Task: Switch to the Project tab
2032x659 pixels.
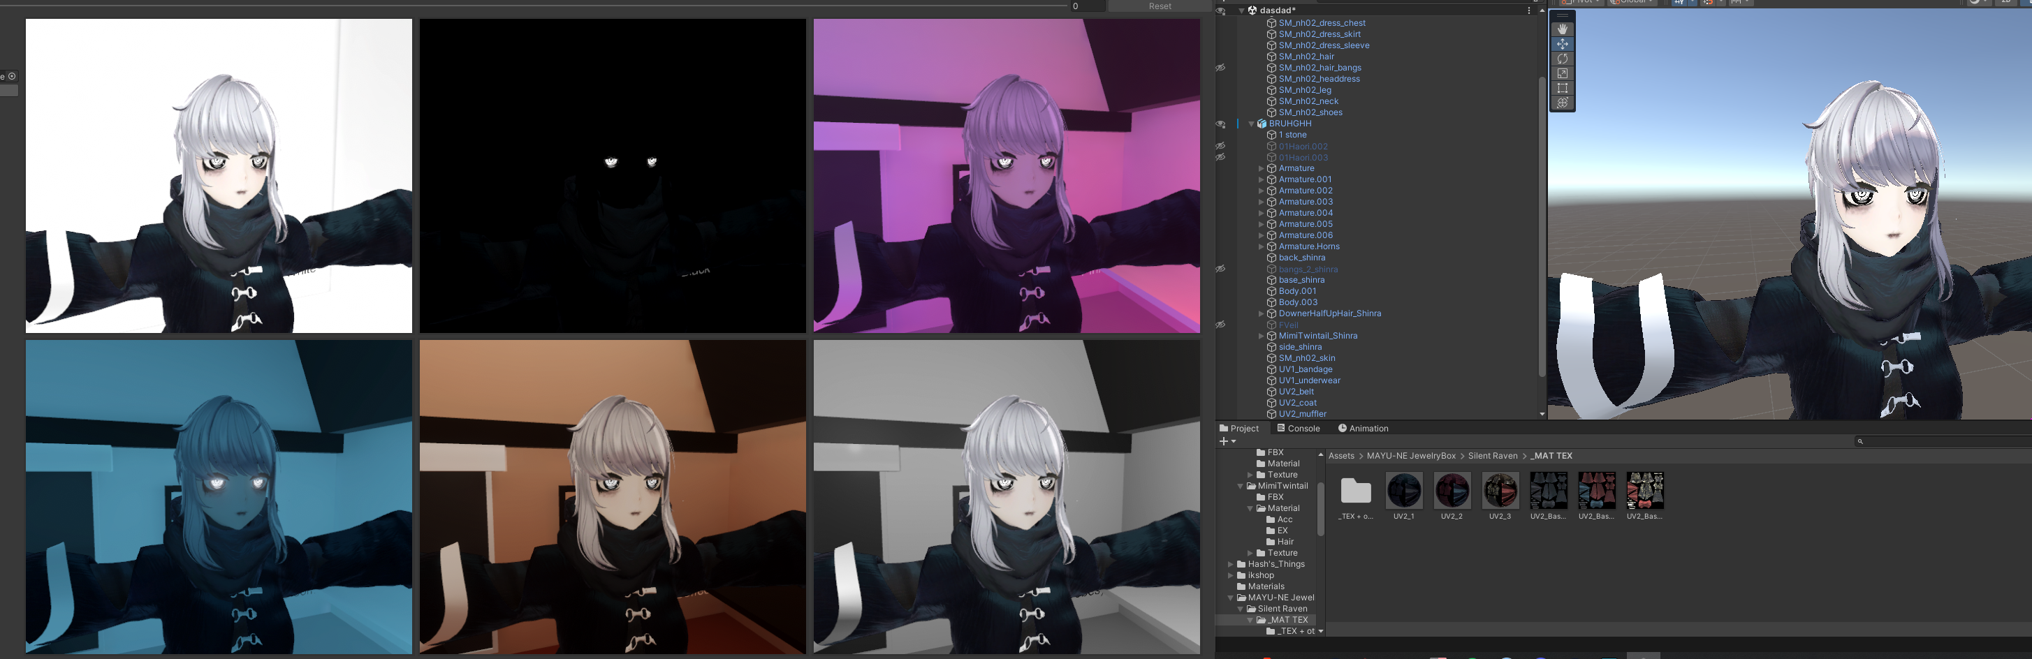Action: (x=1239, y=429)
